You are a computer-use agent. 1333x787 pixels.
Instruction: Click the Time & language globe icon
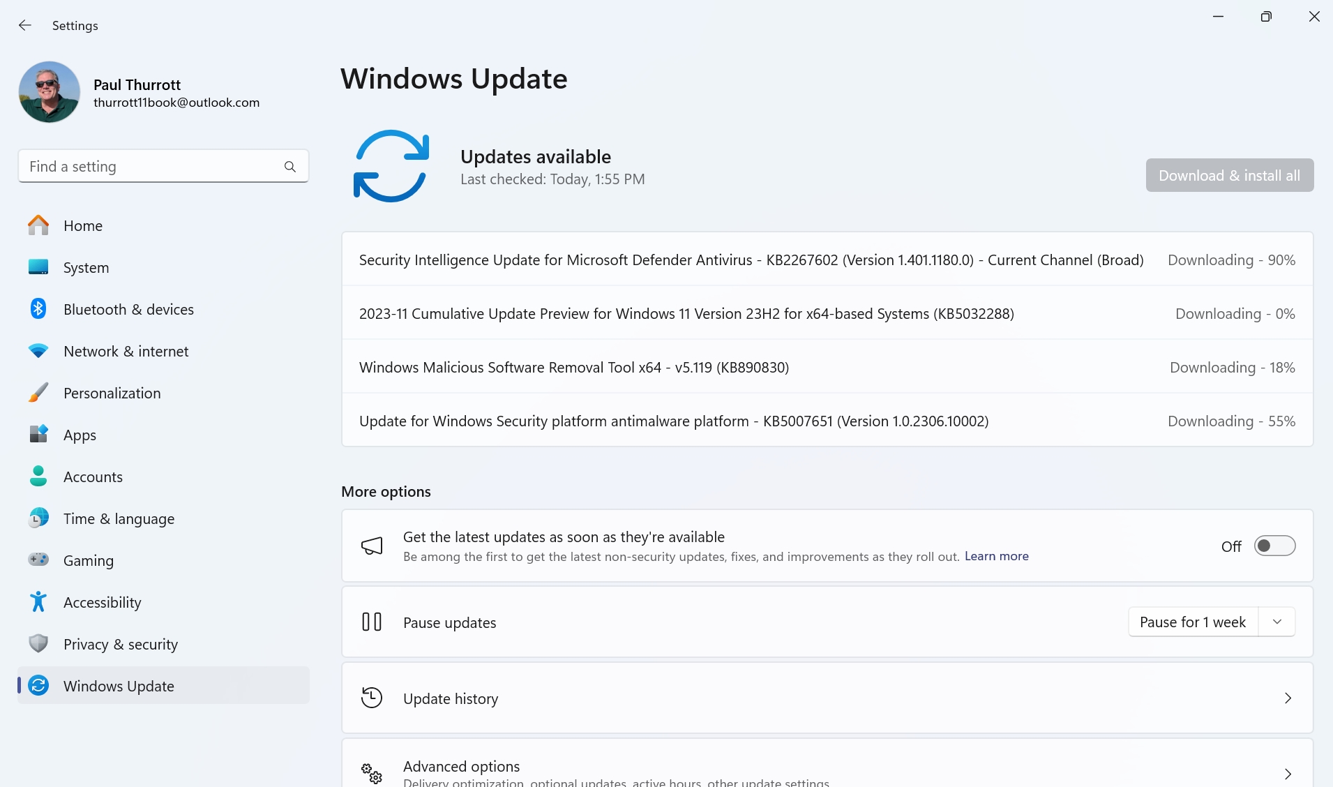(x=38, y=518)
